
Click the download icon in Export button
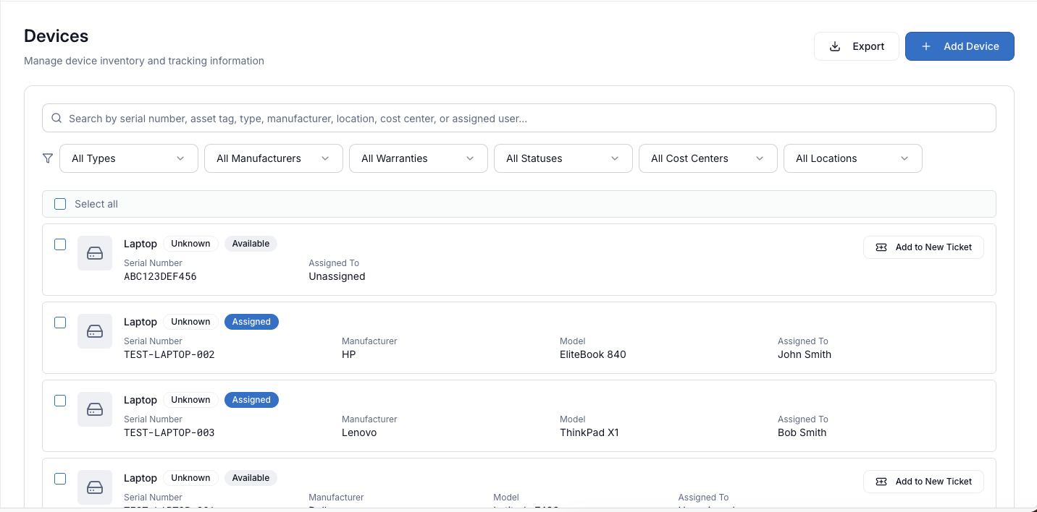tap(835, 46)
